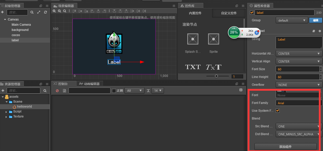Click the scene editor zoom in icon
Image resolution: width=323 pixels, height=151 pixels.
[x=54, y=11]
